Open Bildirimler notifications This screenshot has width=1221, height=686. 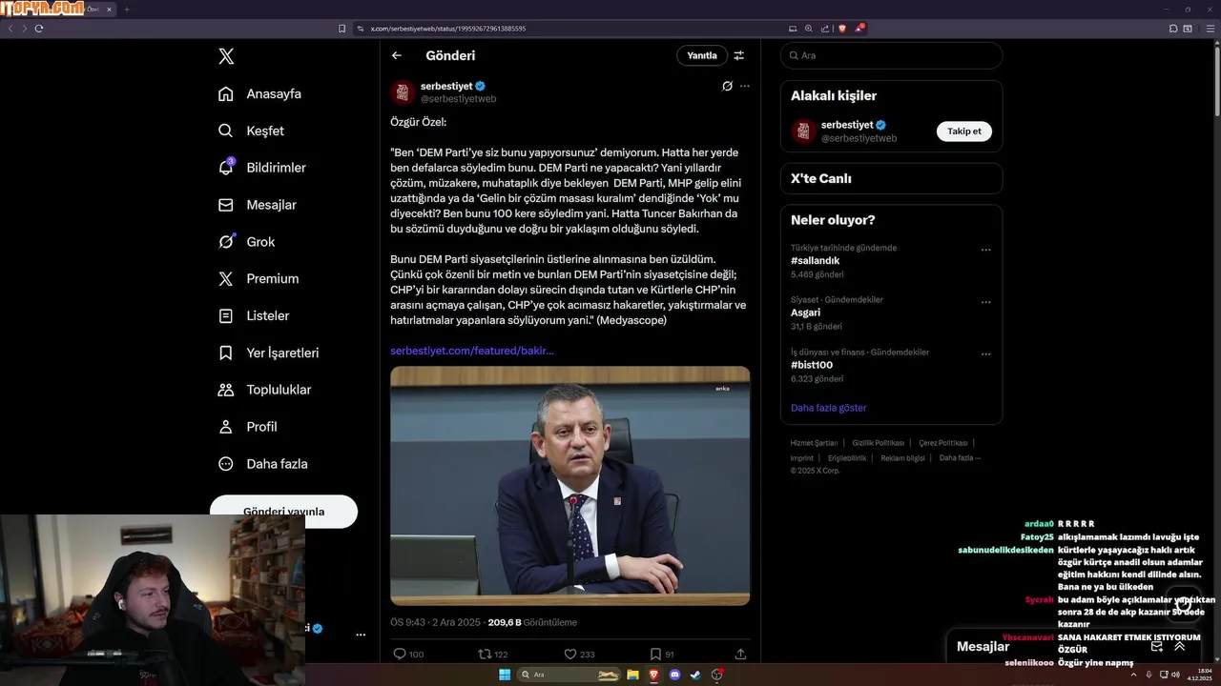[262, 168]
